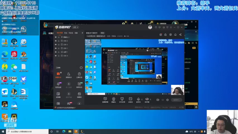238x134 pixels.
Task: Click the record video icon in the bottom bar
Action: [158, 100]
